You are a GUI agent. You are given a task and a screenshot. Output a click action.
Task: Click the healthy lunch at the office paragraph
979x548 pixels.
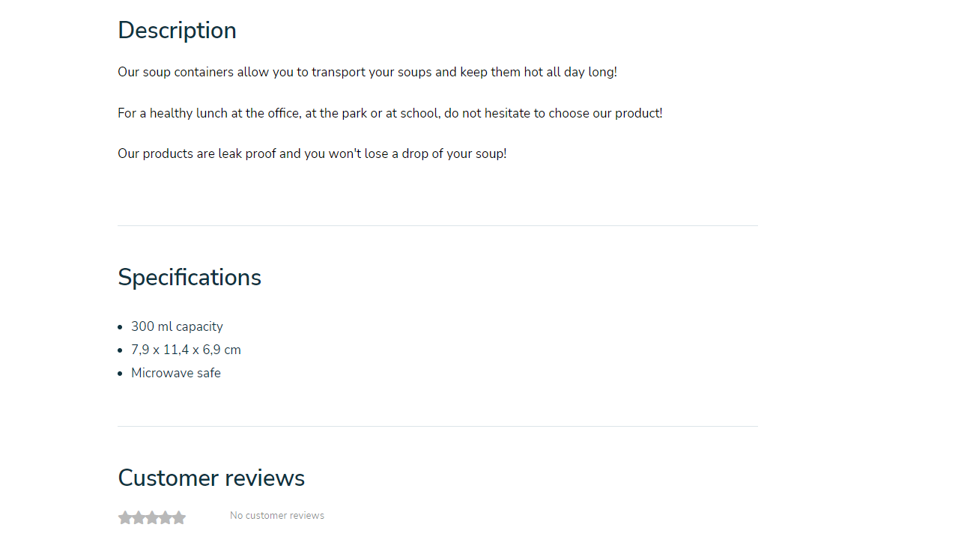point(390,113)
